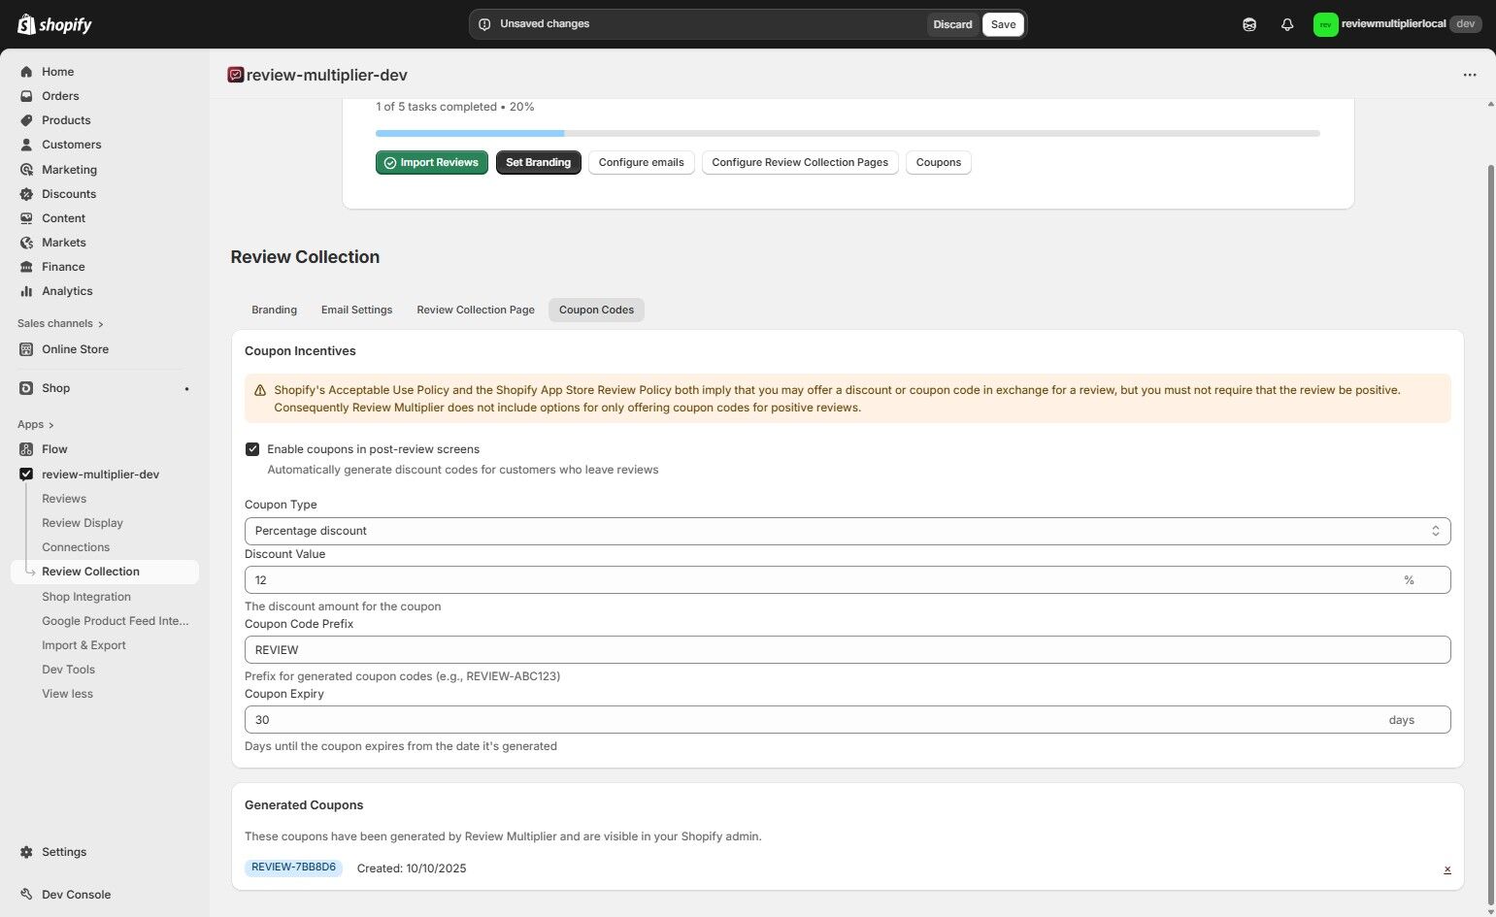Click the Flow app icon
This screenshot has width=1496, height=917.
point(26,449)
